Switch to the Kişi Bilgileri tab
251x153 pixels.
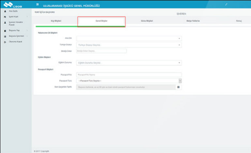pos(56,21)
